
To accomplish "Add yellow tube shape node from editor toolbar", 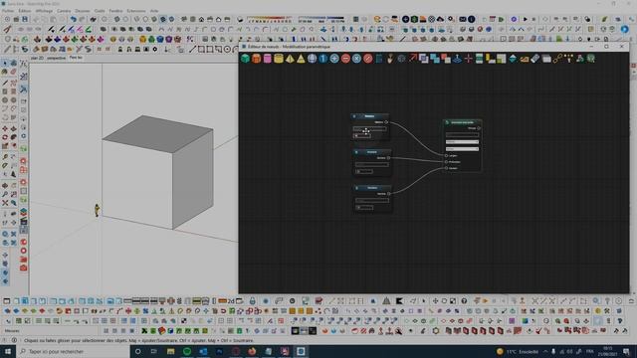I will 279,59.
